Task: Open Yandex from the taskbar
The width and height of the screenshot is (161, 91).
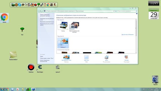Action: pos(18,89)
